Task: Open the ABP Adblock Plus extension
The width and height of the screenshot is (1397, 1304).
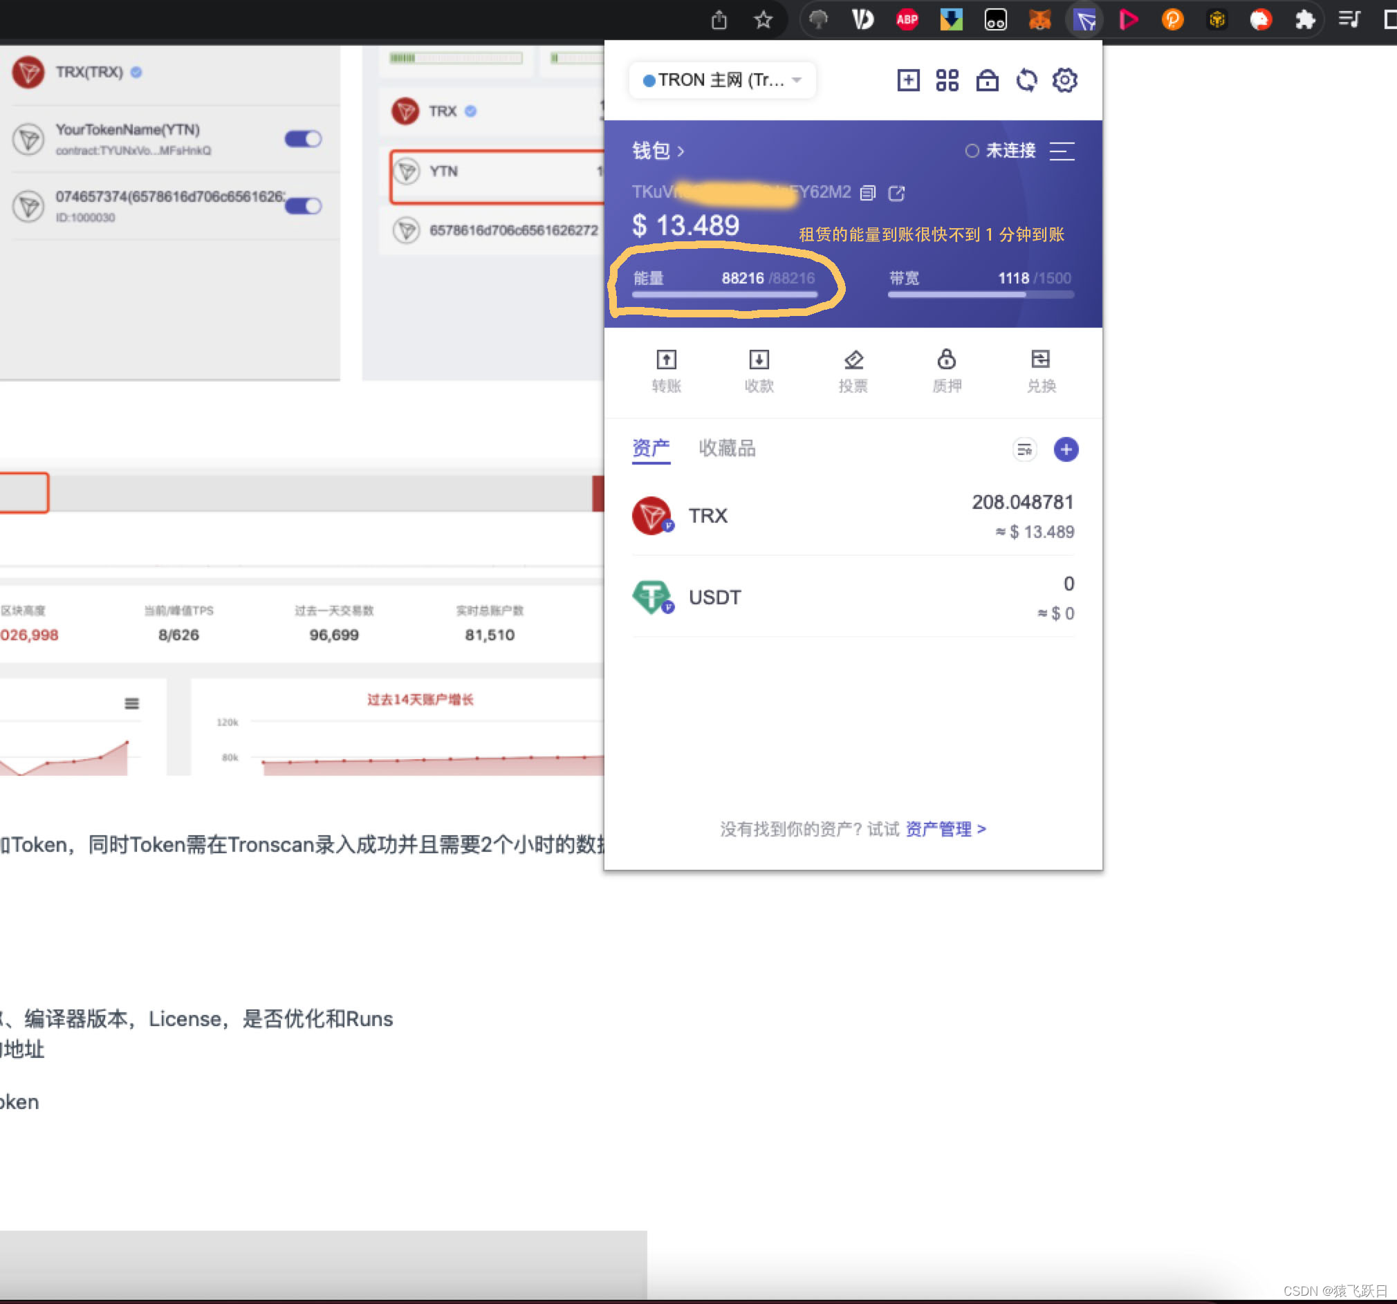Action: coord(907,19)
